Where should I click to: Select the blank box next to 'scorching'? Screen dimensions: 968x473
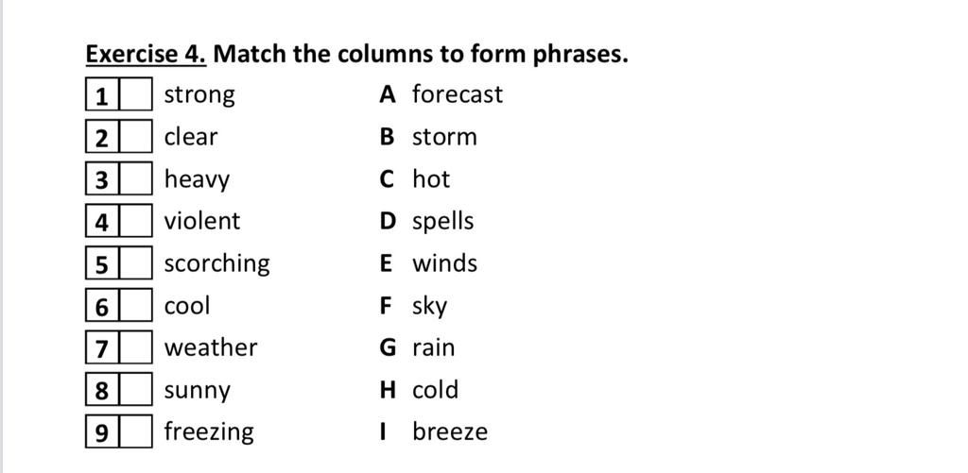coord(135,262)
